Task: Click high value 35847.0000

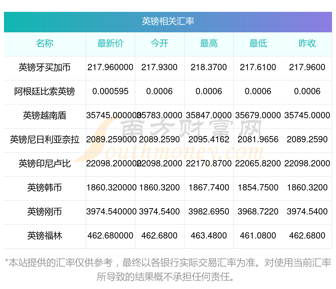Action: (x=209, y=116)
